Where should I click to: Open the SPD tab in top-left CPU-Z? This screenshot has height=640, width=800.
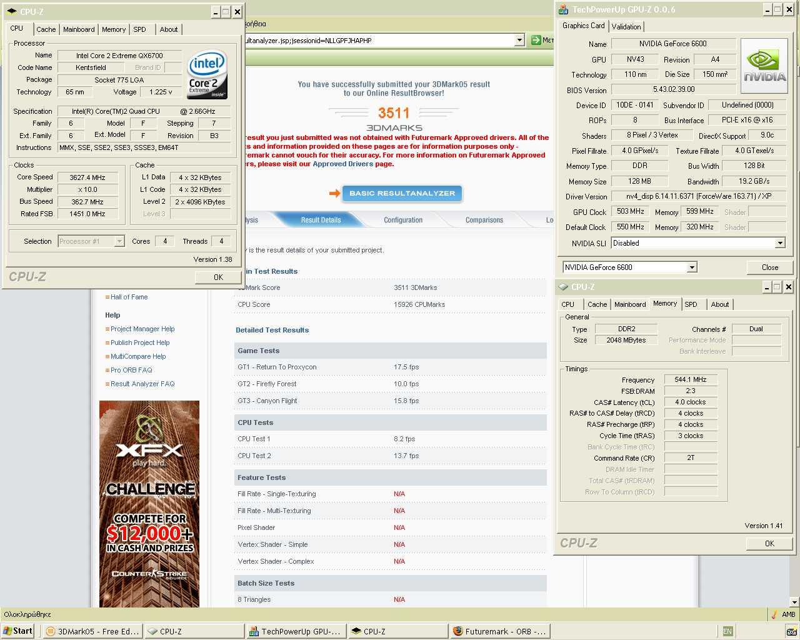click(x=140, y=29)
